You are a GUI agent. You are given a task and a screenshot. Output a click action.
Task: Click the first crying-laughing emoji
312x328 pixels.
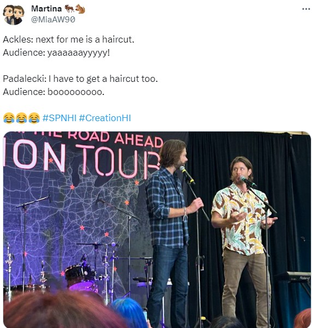9,118
